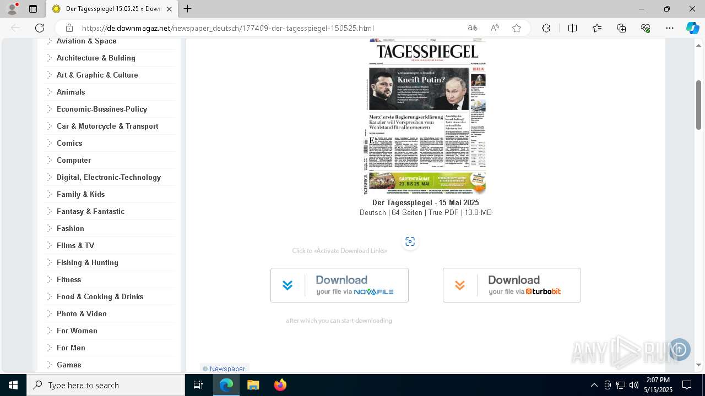Screen dimensions: 705x396
Task: Click the Tagesspiegel cover thumbnail
Action: click(x=425, y=117)
